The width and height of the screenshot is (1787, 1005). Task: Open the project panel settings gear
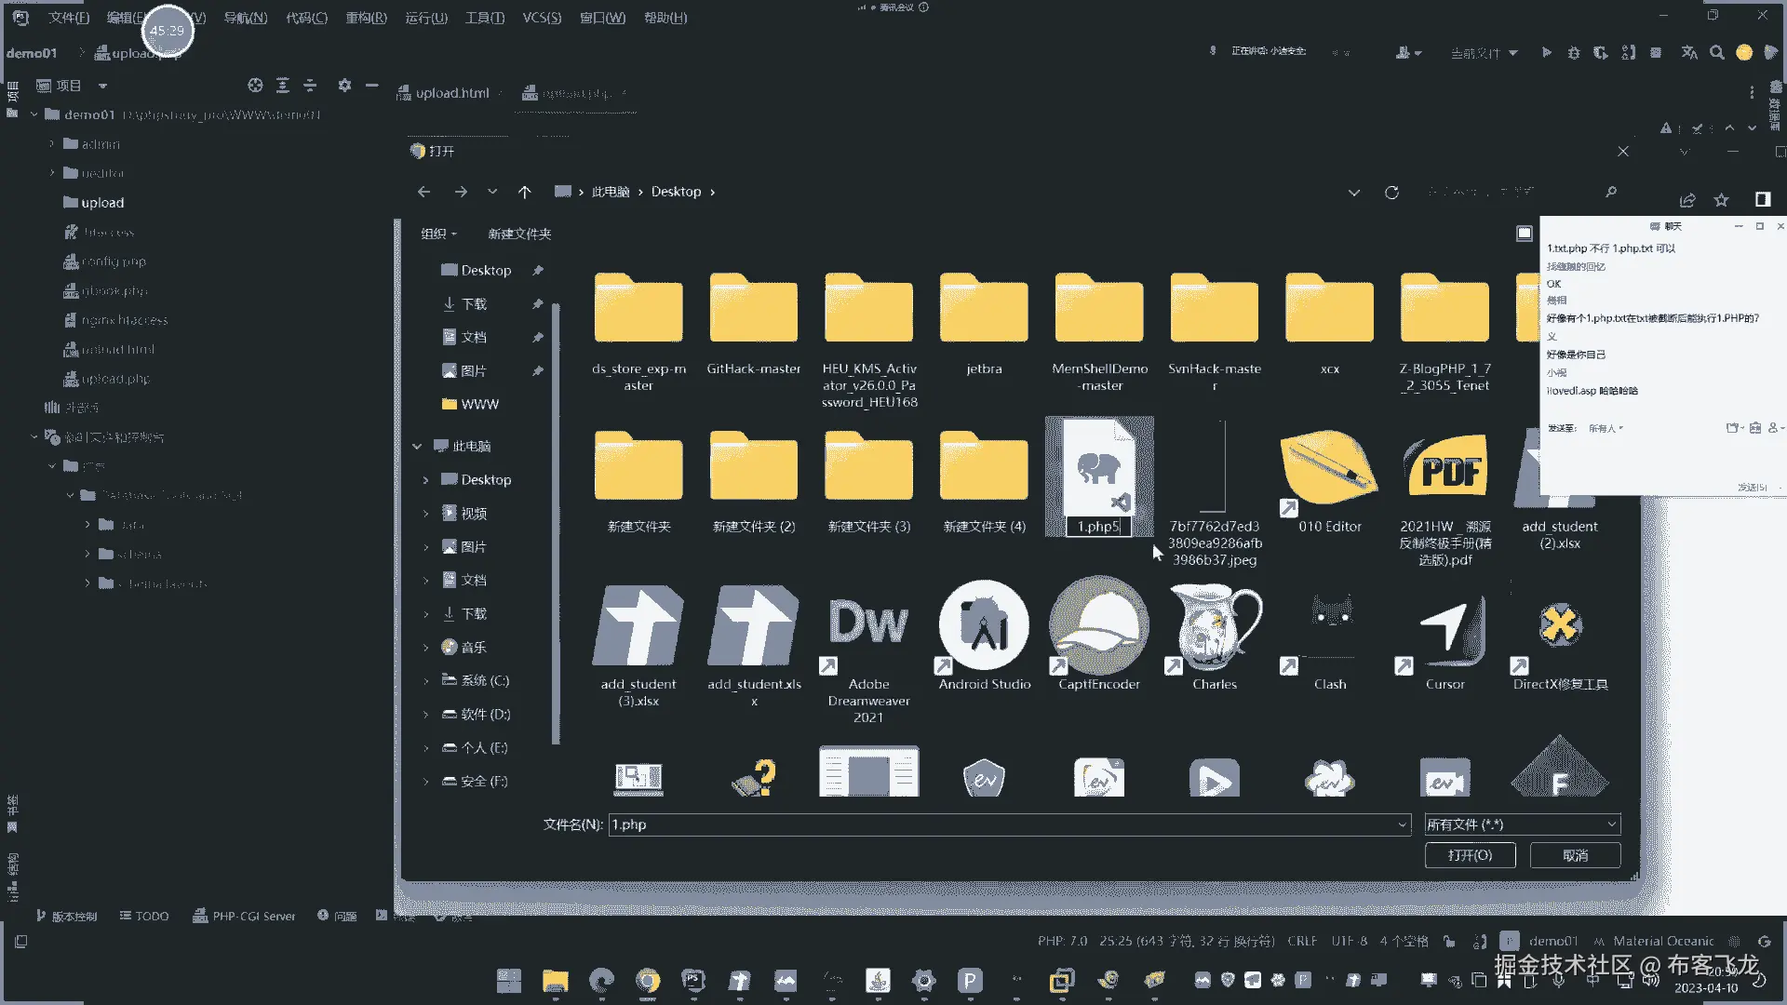[x=344, y=86]
